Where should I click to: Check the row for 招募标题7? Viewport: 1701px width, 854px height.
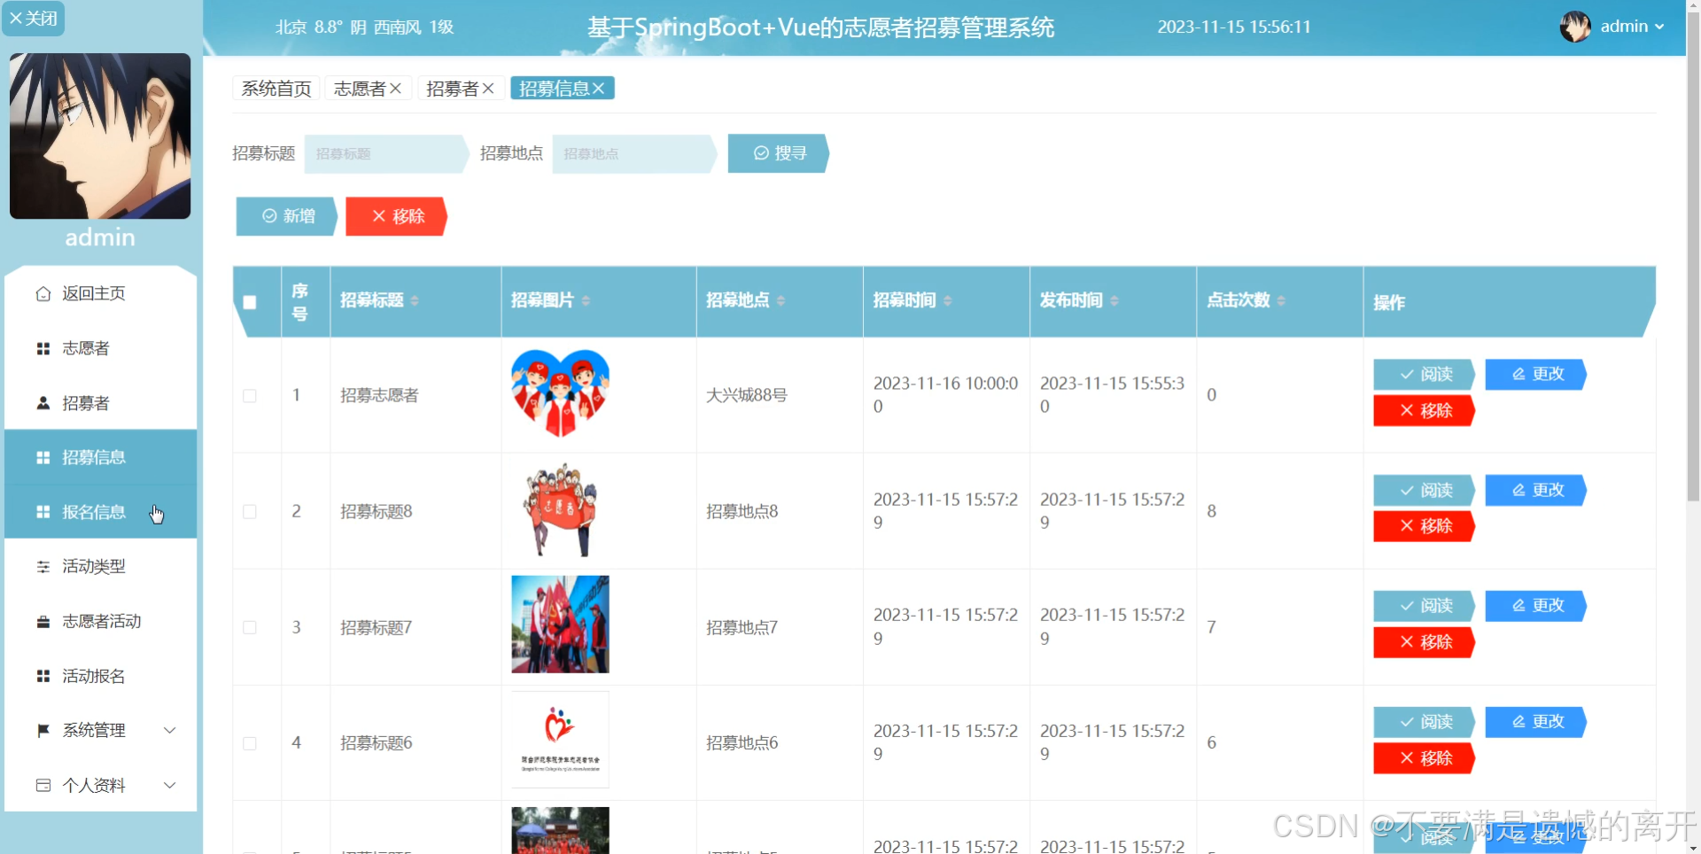250,628
